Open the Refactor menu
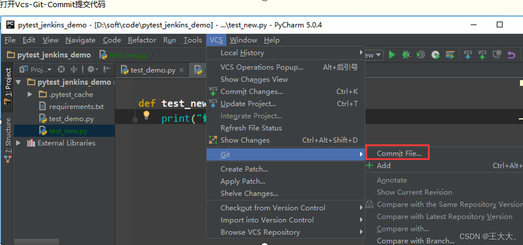Viewport: 523px width, 245px height. 142,40
